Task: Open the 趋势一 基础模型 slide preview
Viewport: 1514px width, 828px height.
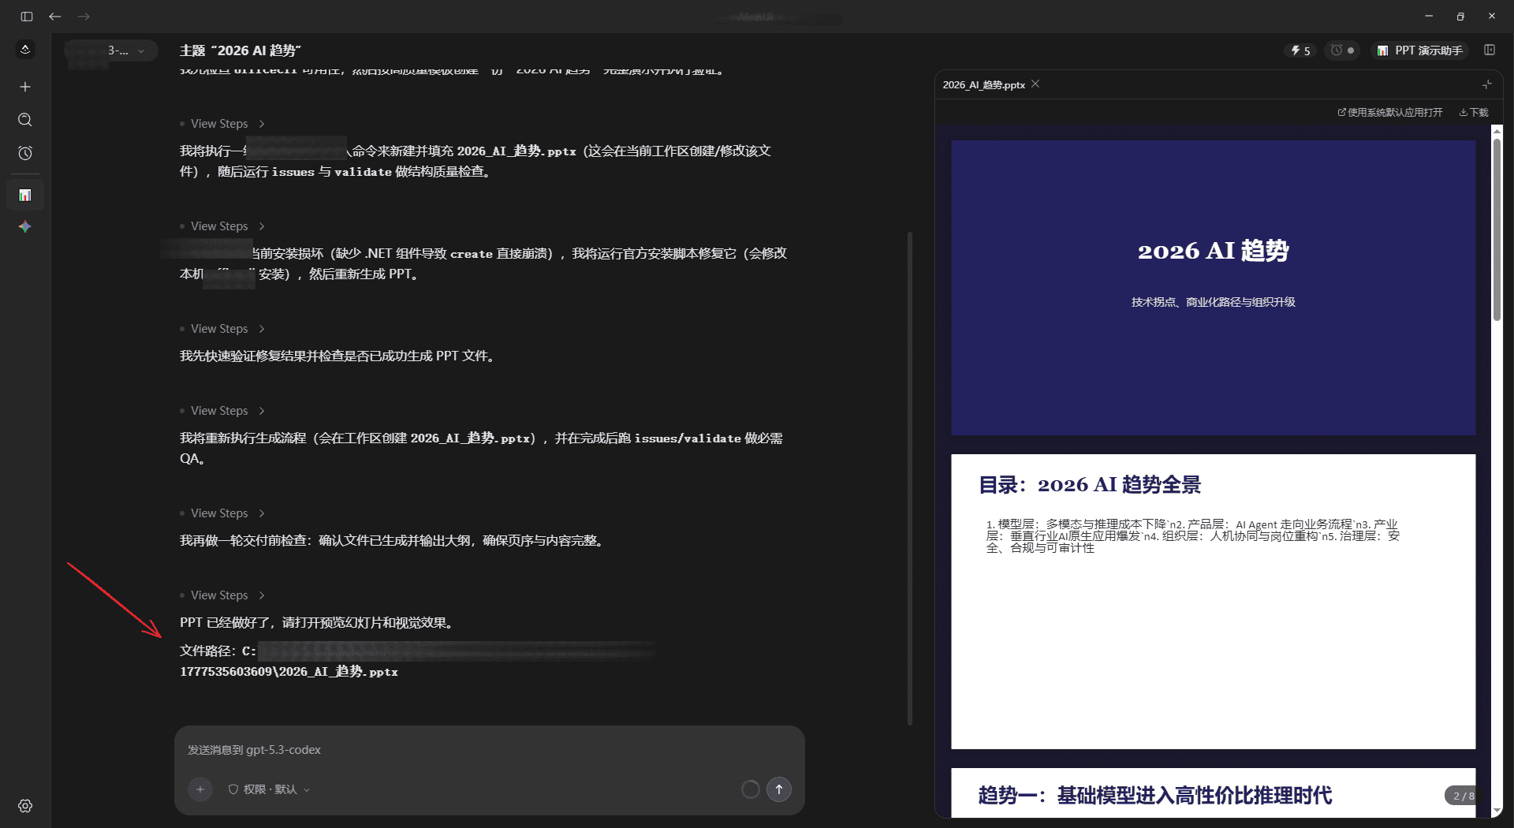Action: click(x=1213, y=793)
